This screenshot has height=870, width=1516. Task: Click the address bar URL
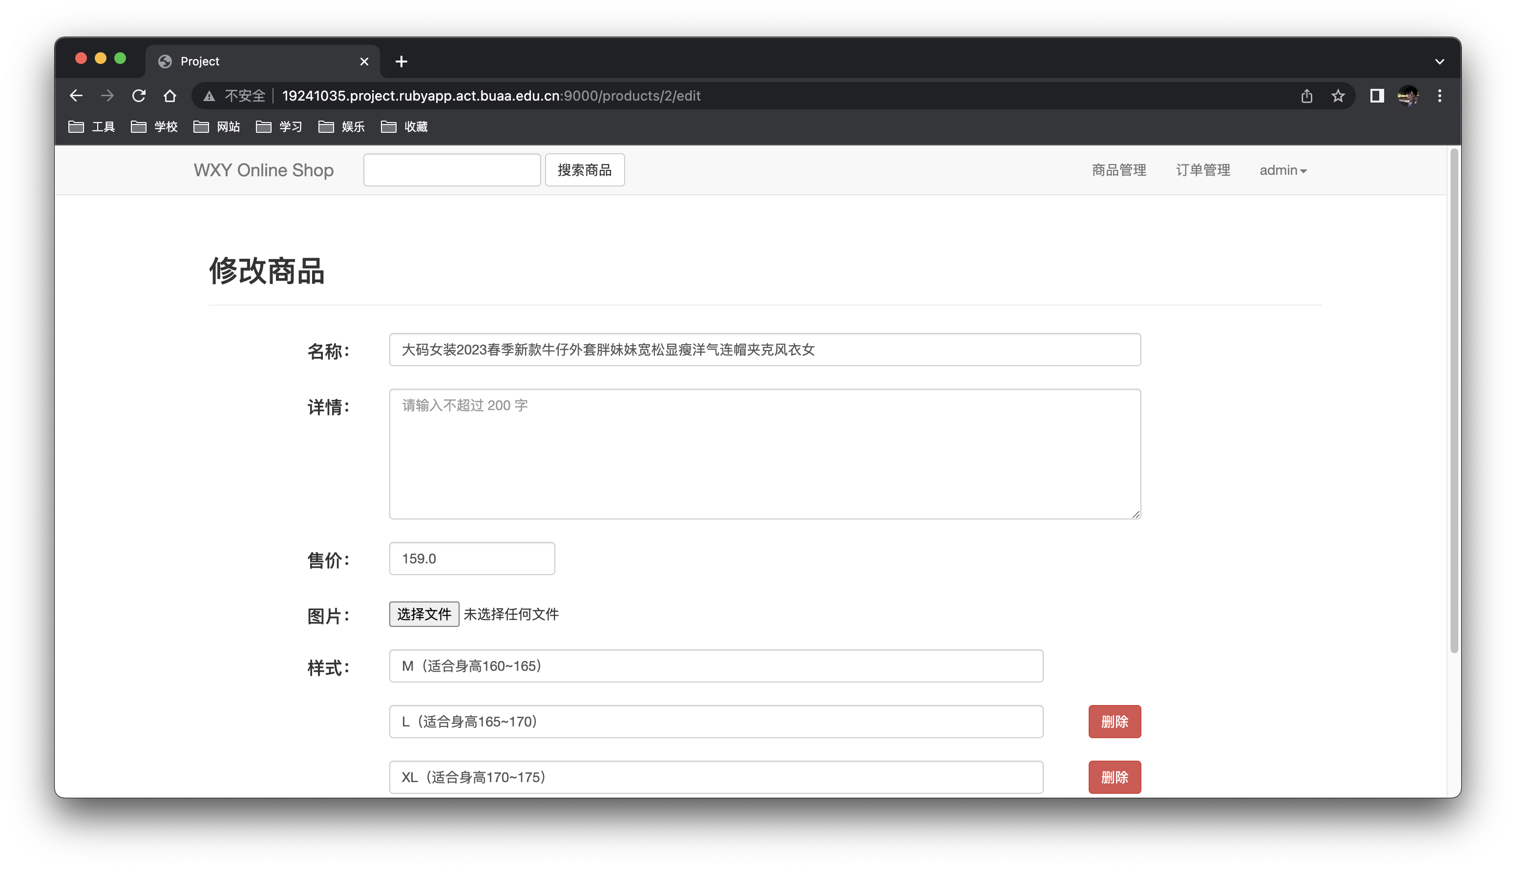[491, 96]
